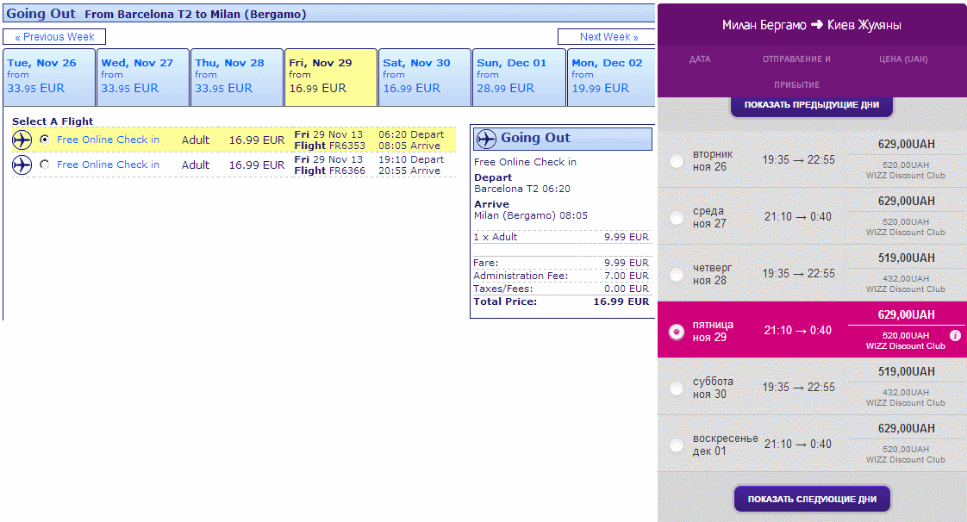Click Free Online Check in link for FR6353
This screenshot has height=522, width=967.
click(108, 140)
